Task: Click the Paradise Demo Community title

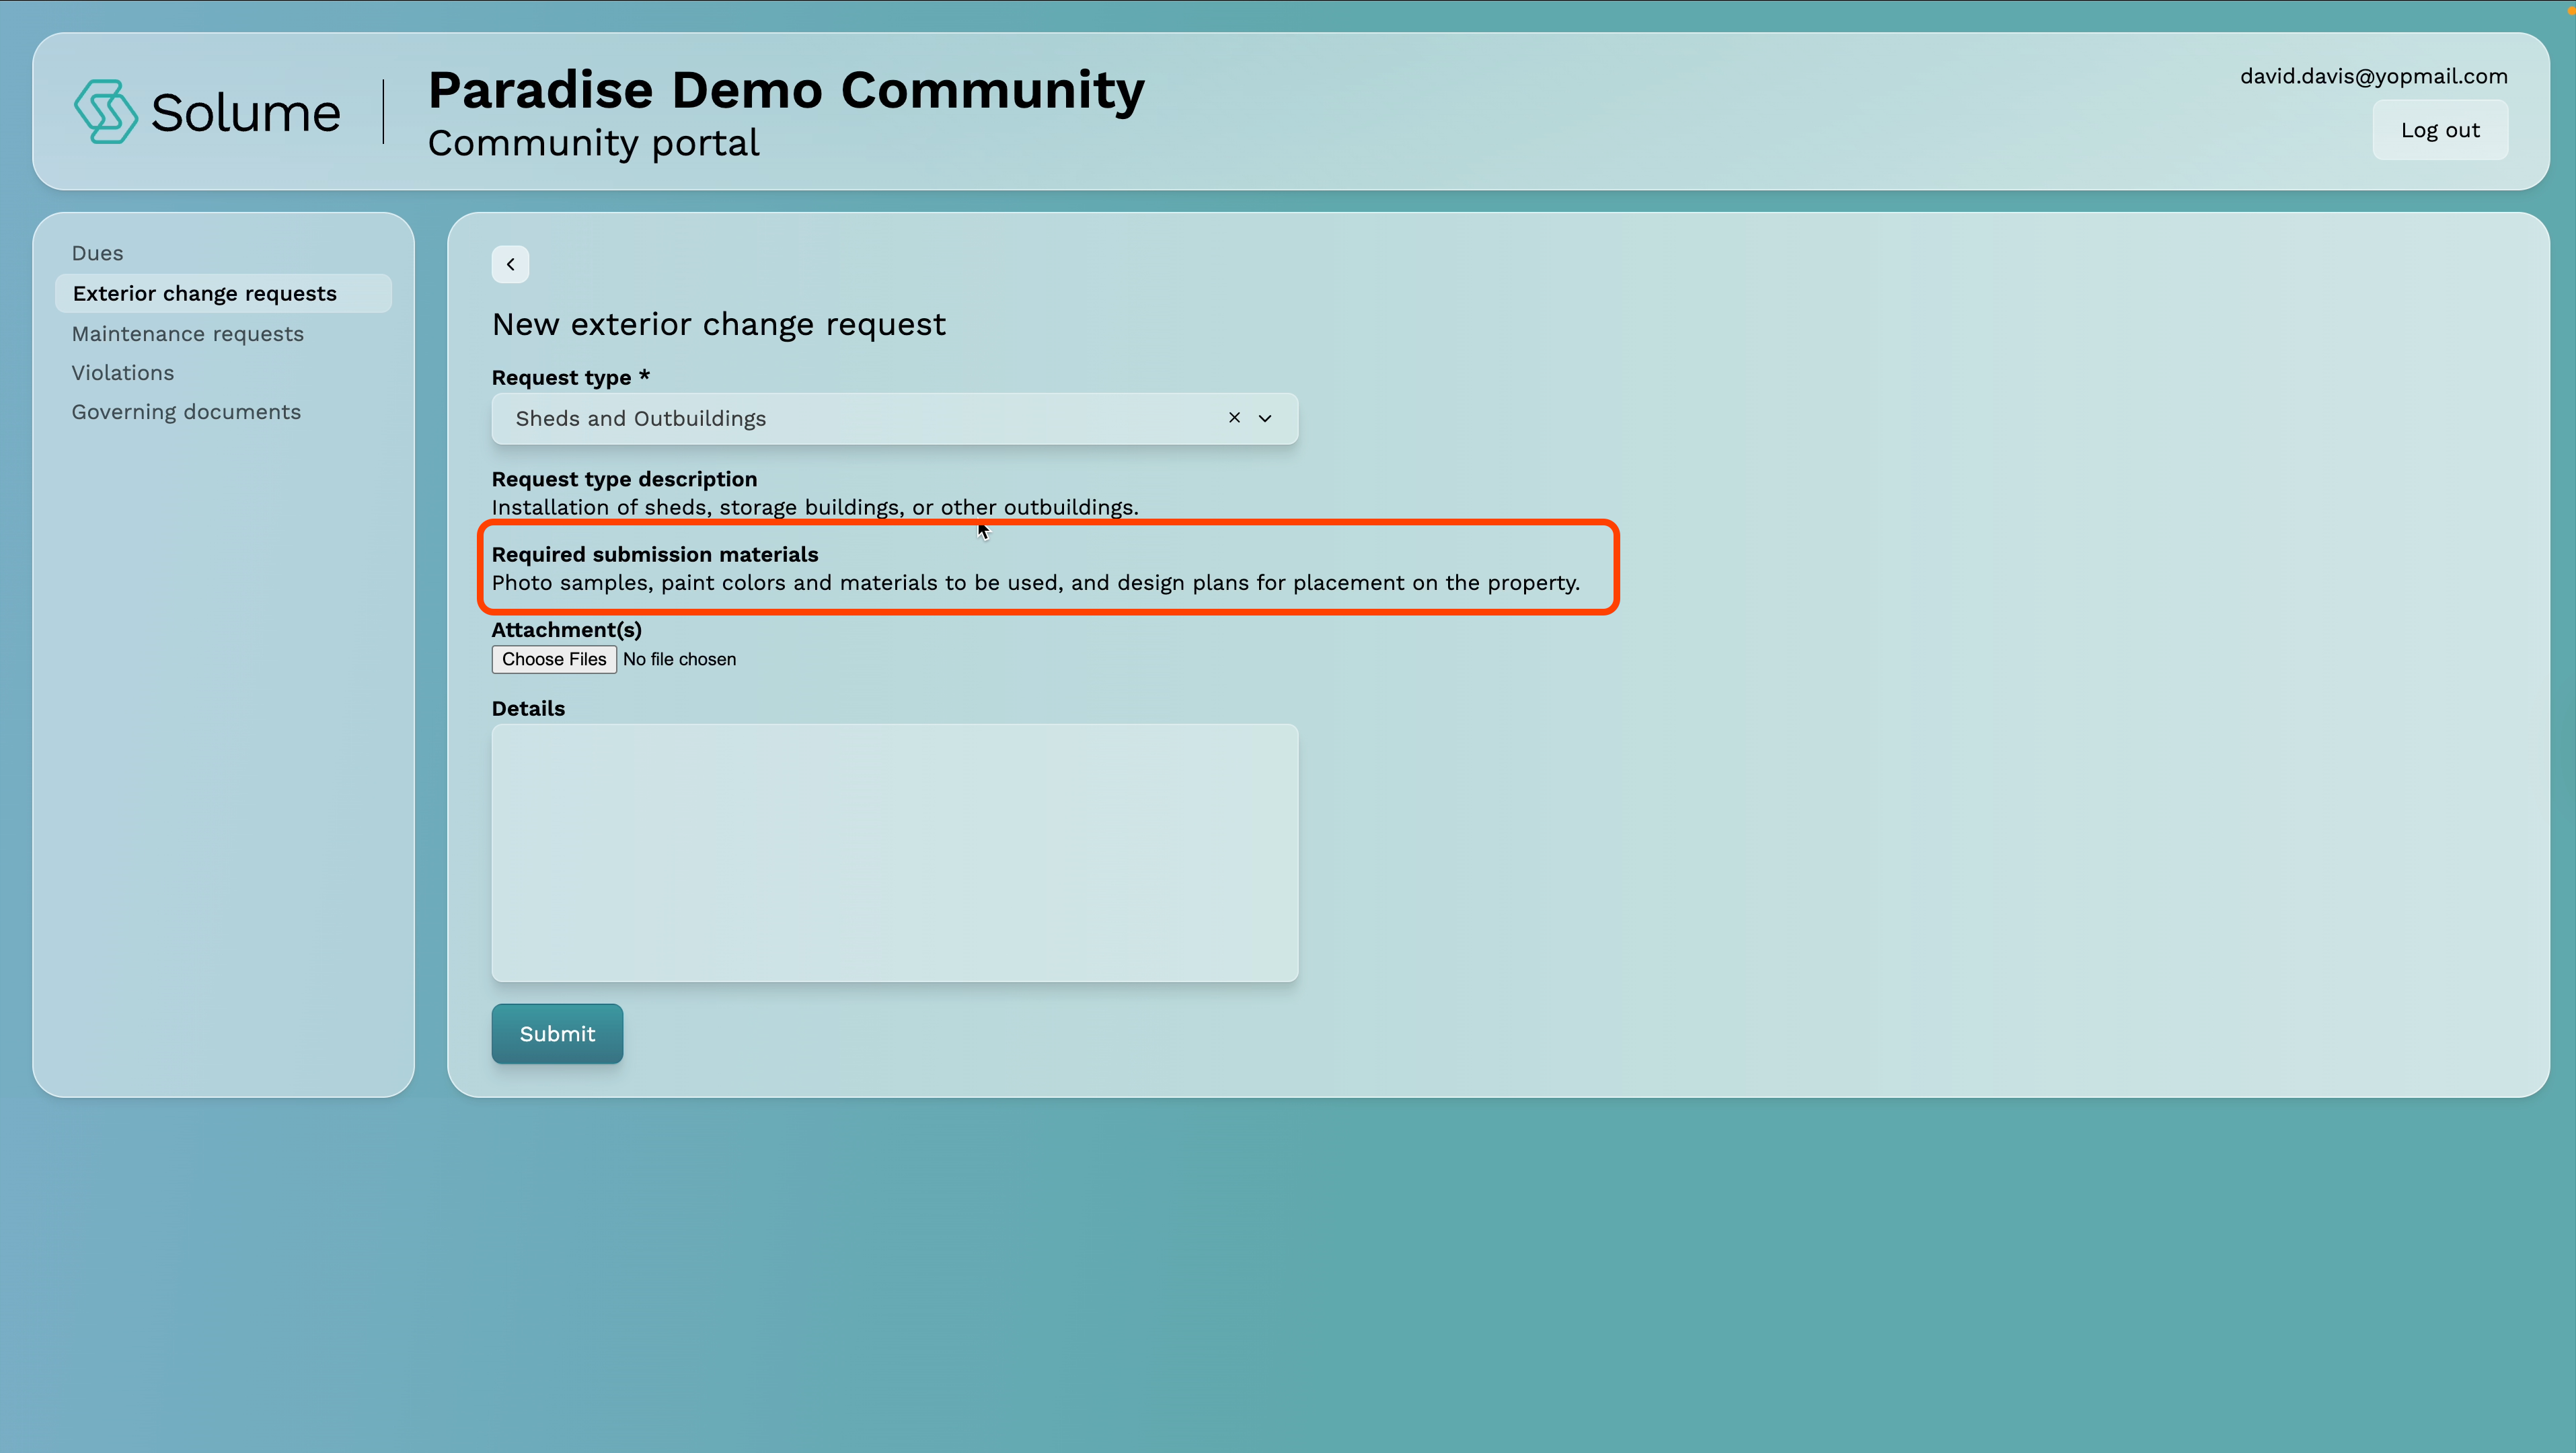Action: 786,90
